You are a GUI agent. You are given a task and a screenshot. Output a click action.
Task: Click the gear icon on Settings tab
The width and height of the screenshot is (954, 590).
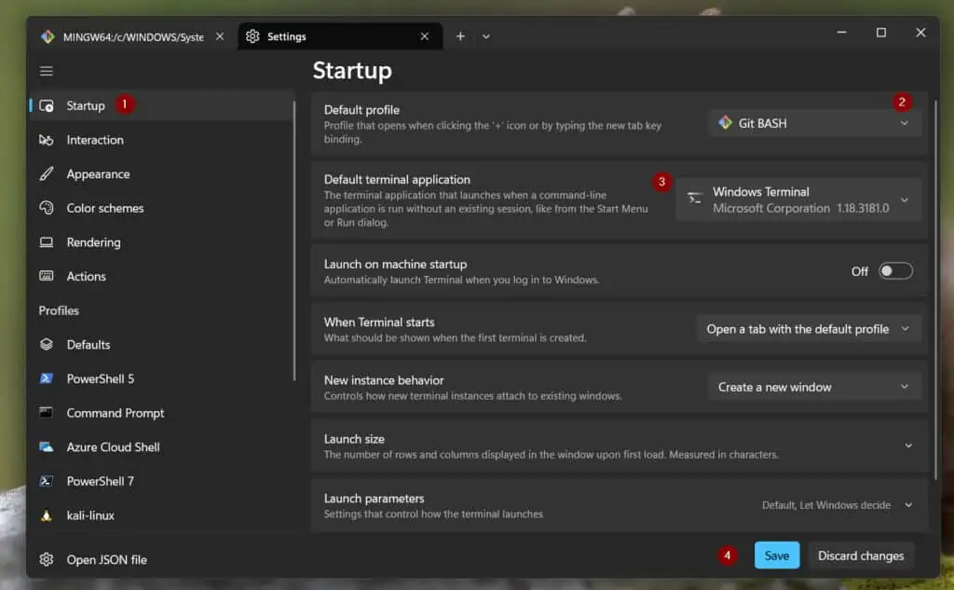coord(252,36)
